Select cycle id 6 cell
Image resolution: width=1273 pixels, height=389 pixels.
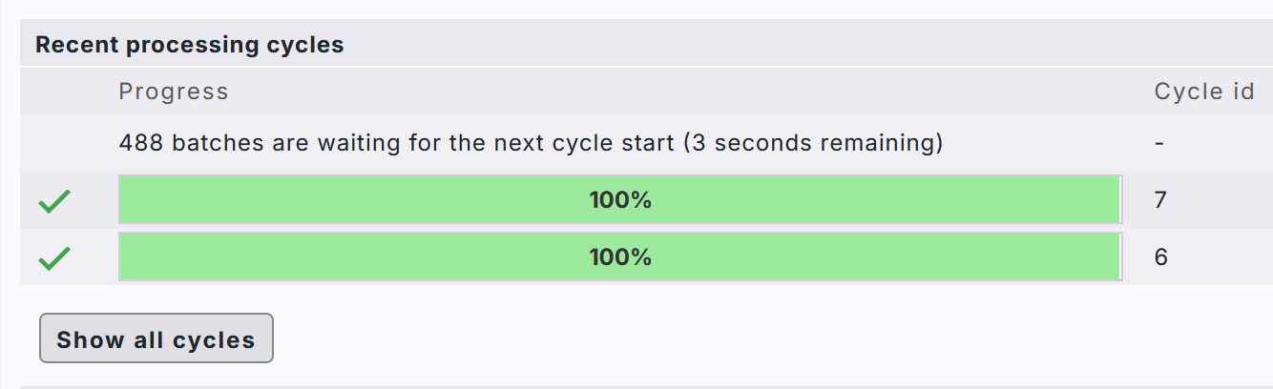[1160, 257]
